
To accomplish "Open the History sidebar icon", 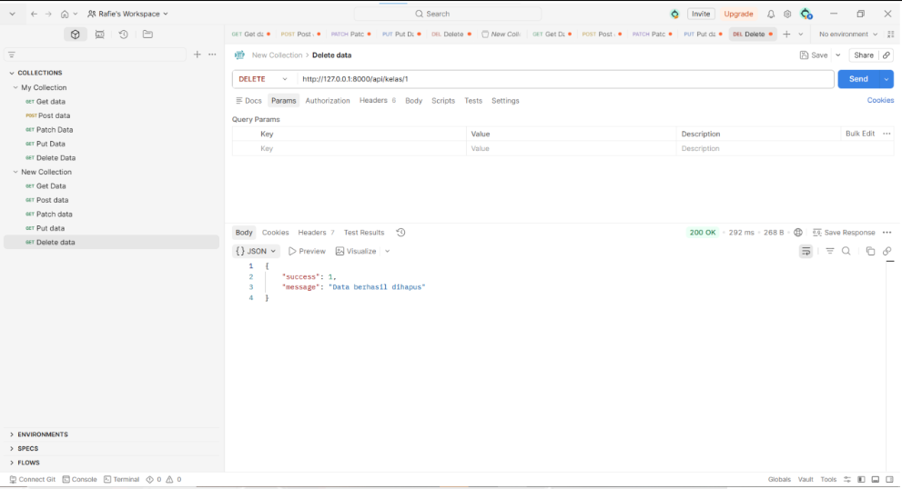I will (123, 35).
